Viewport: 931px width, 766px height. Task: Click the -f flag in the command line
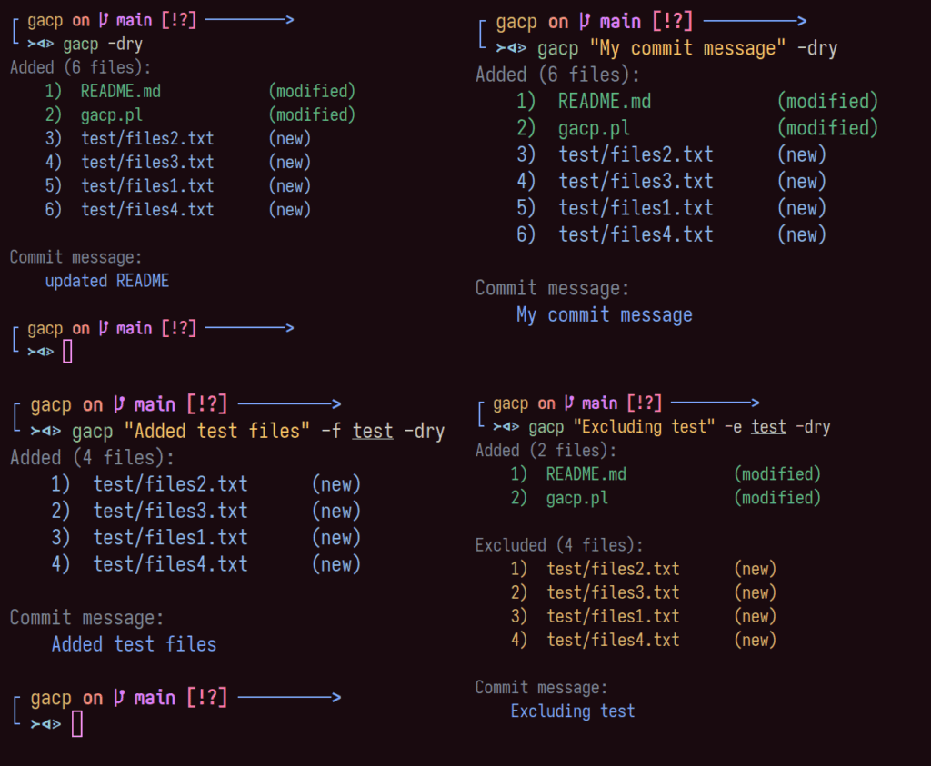point(331,431)
